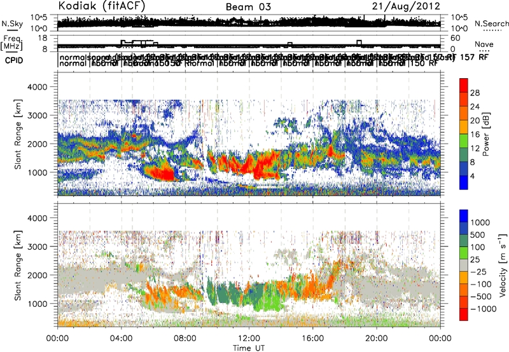Click the "Power [dB]" color bar title
The height and width of the screenshot is (352, 509).
[x=486, y=134]
